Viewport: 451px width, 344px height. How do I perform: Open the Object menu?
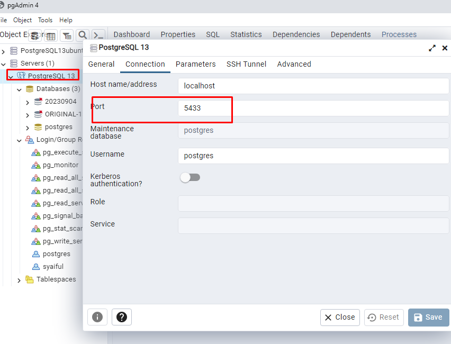(x=22, y=20)
